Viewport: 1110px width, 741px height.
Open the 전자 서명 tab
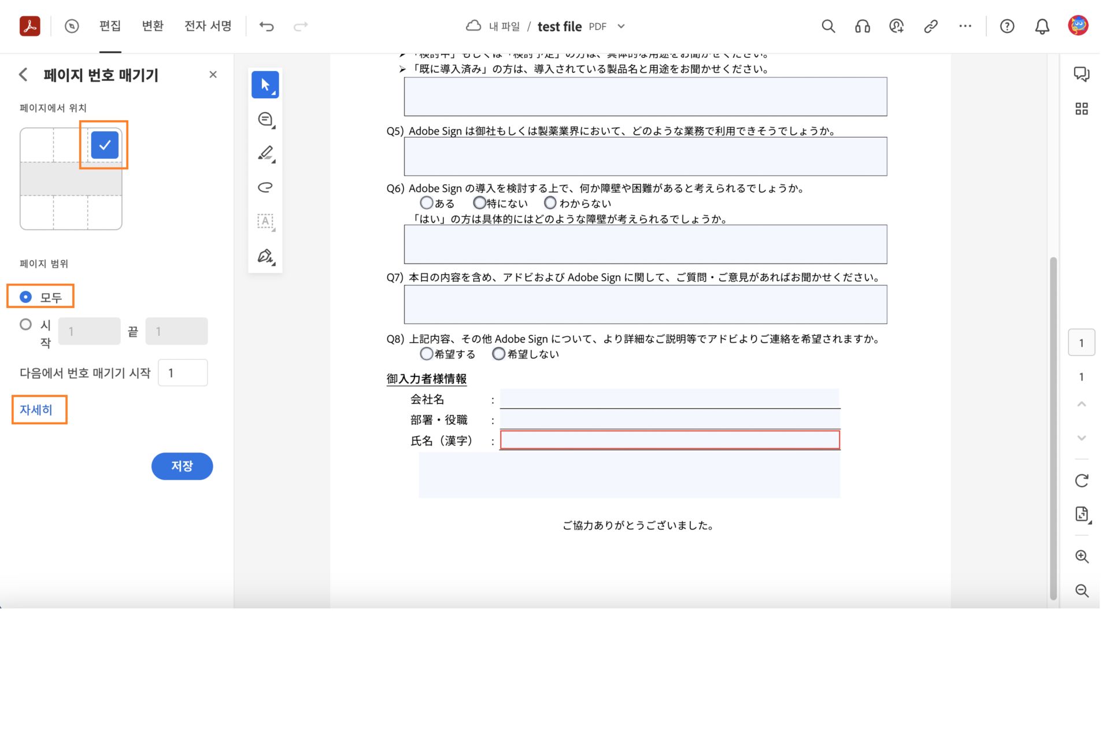[208, 26]
